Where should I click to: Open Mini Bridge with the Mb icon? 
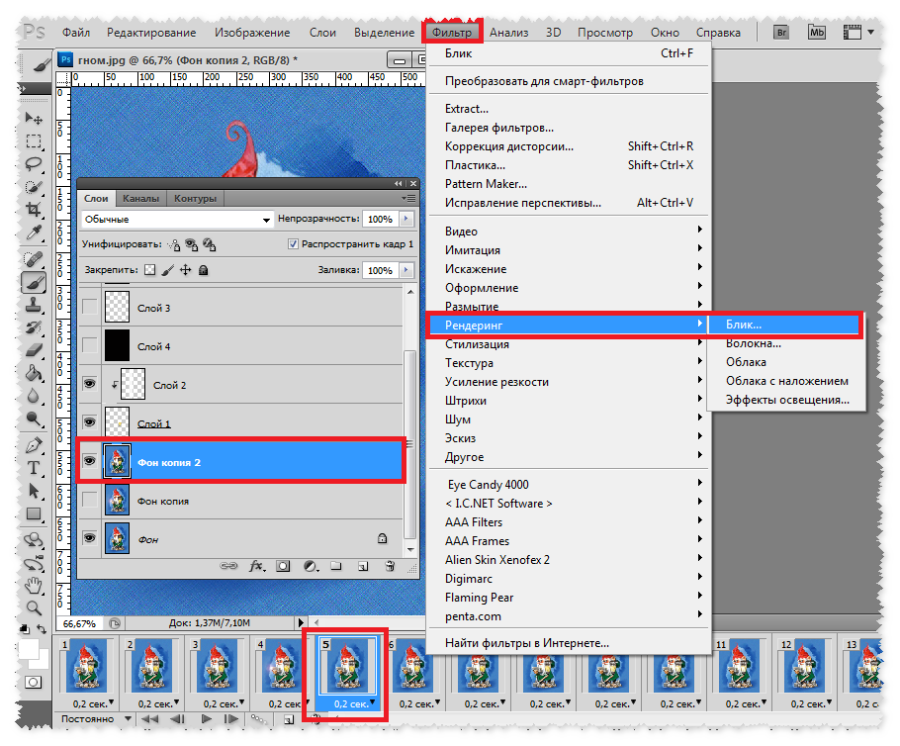pyautogui.click(x=816, y=33)
